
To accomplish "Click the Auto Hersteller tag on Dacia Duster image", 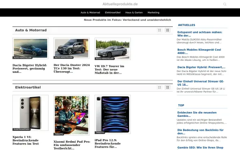I will [64, 57].
